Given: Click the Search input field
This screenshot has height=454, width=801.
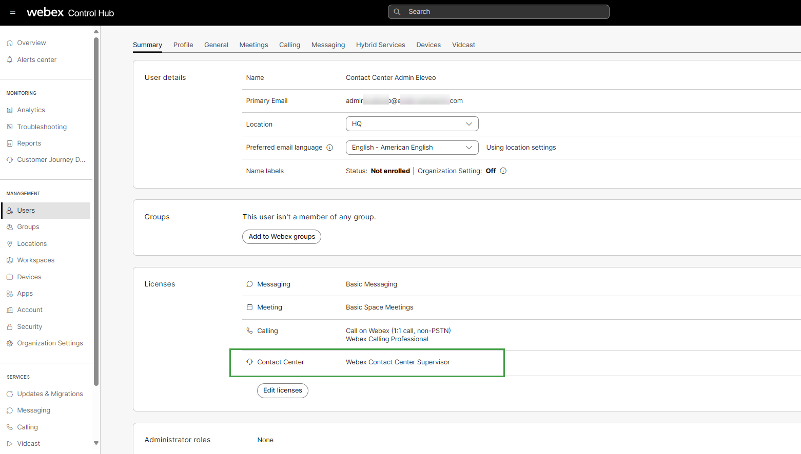Looking at the screenshot, I should coord(498,12).
